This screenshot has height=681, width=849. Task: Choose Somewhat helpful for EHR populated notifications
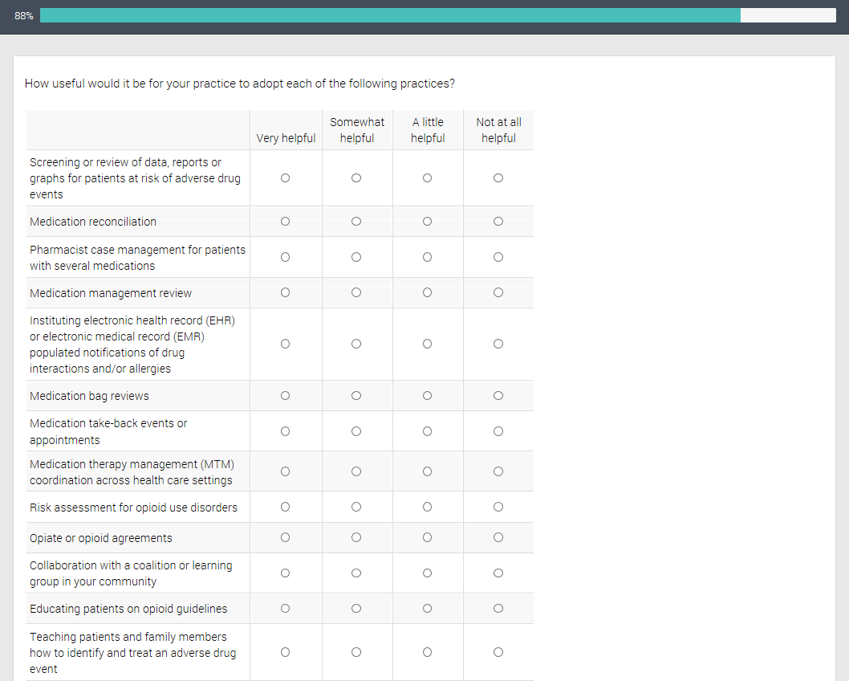[x=356, y=345]
